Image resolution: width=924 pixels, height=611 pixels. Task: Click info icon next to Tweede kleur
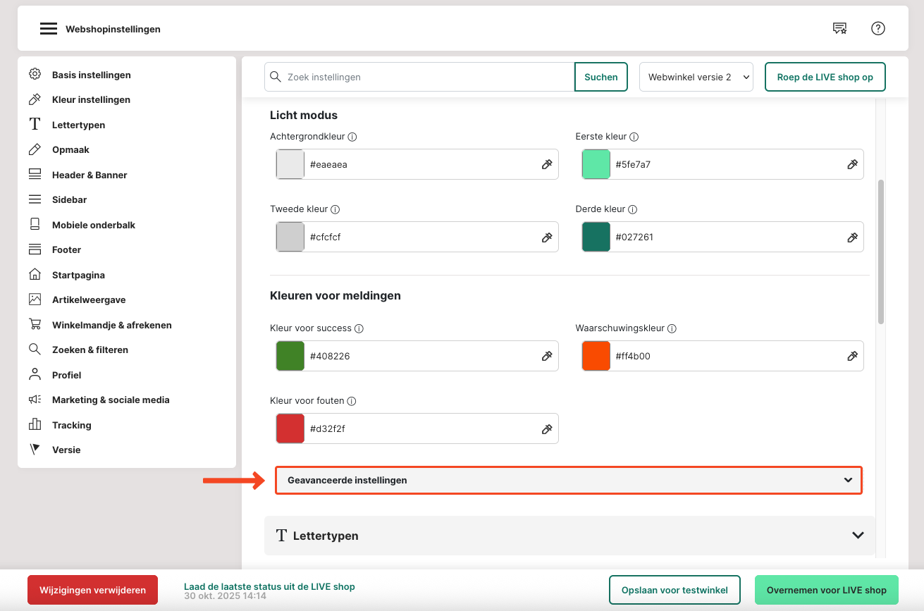(x=335, y=209)
